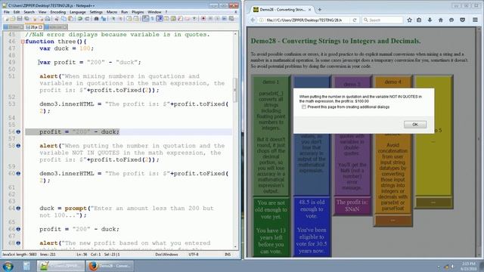
Task: Open the Encoding menu
Action: [58, 12]
